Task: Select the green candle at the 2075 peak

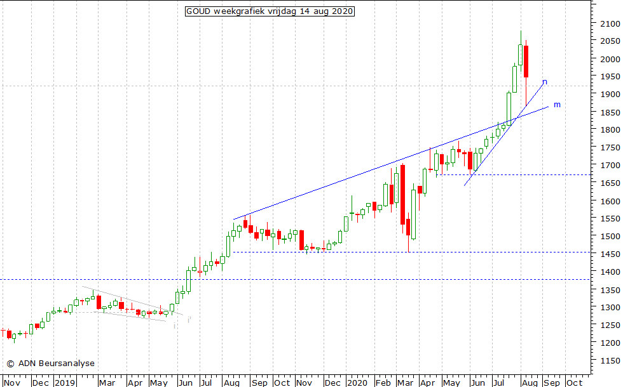Action: pos(521,55)
